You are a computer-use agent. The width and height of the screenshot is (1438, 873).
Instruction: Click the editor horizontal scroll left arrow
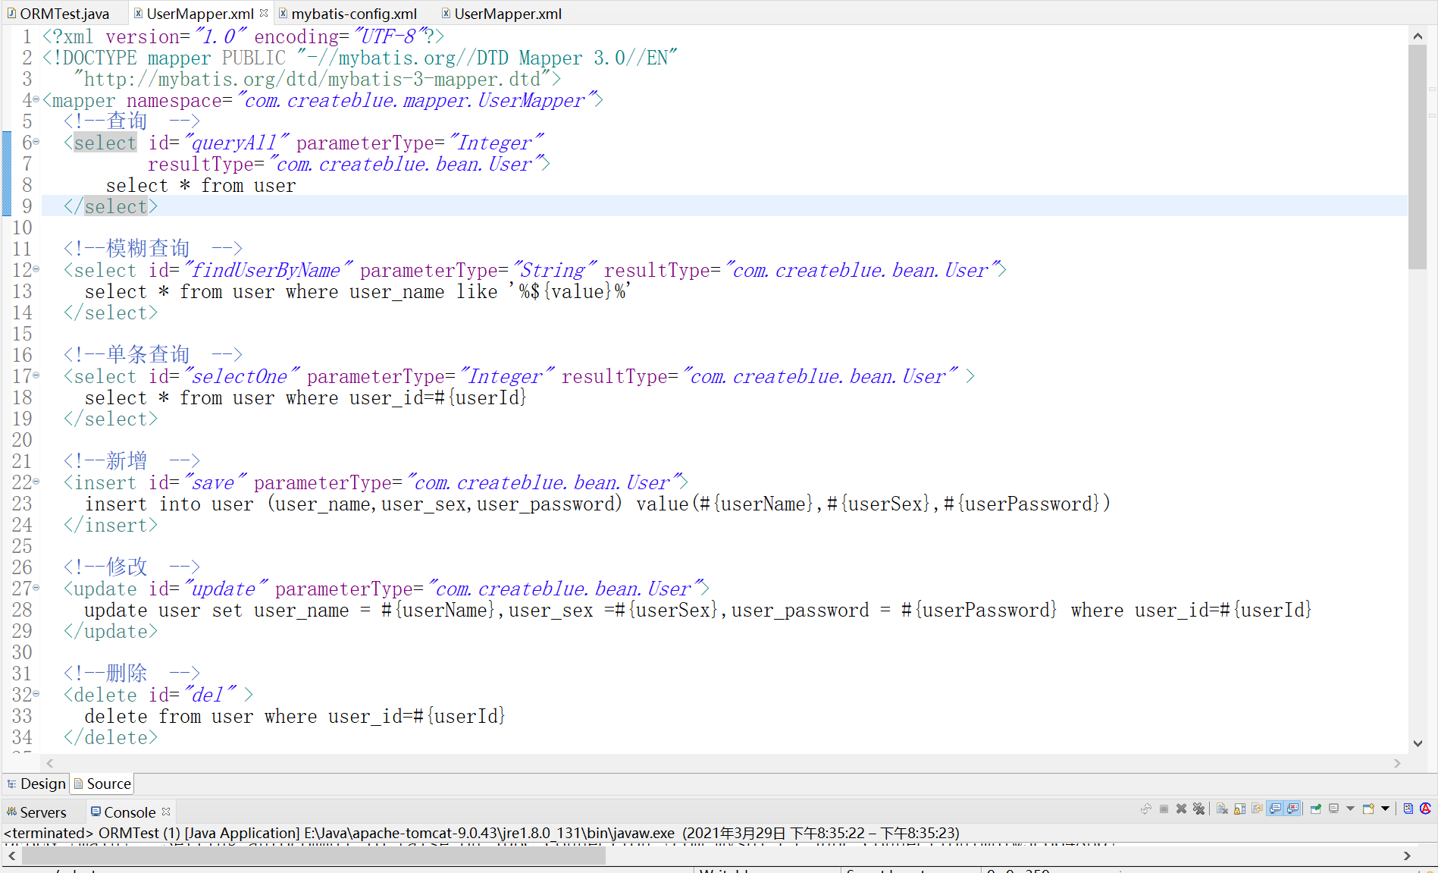click(50, 764)
